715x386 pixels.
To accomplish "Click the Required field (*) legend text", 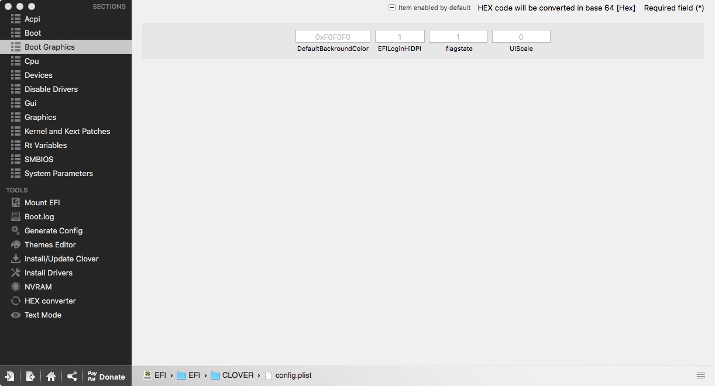I will [674, 8].
